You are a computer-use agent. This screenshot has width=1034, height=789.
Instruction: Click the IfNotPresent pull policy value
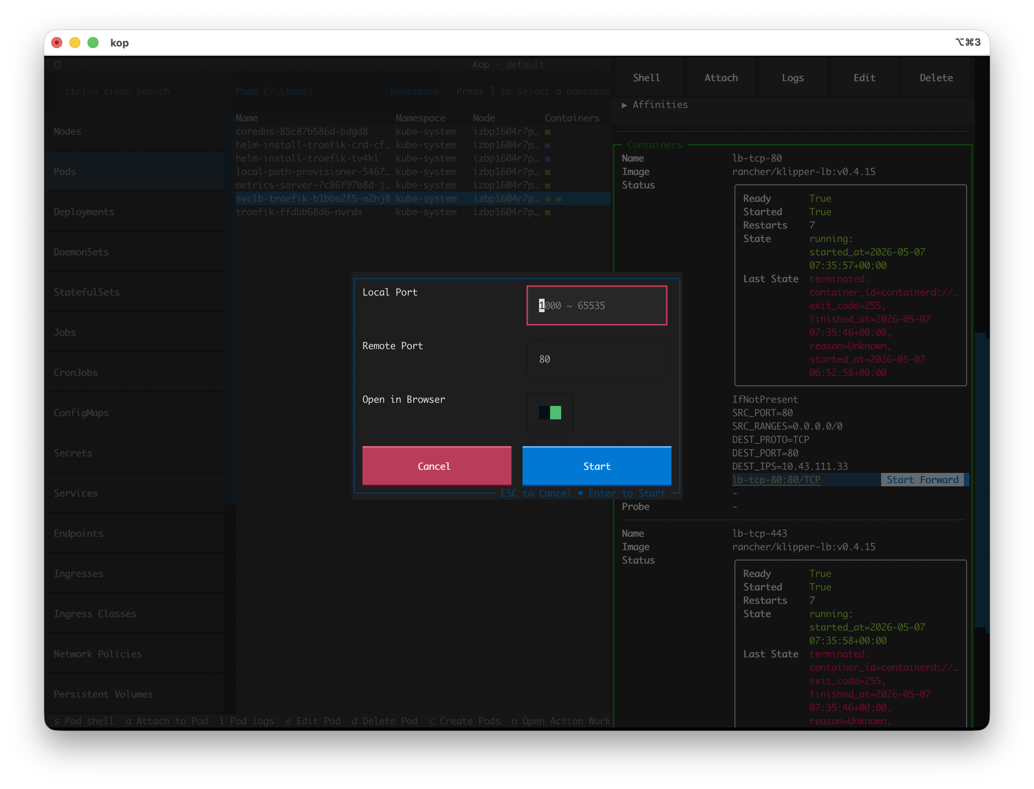coord(765,399)
